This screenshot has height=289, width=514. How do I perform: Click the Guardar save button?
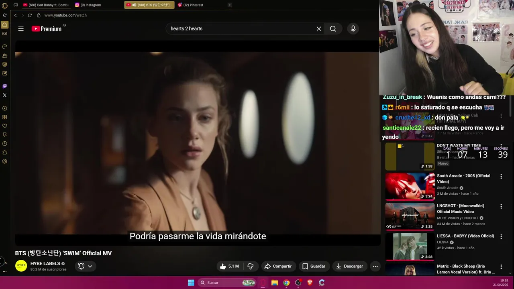click(314, 266)
